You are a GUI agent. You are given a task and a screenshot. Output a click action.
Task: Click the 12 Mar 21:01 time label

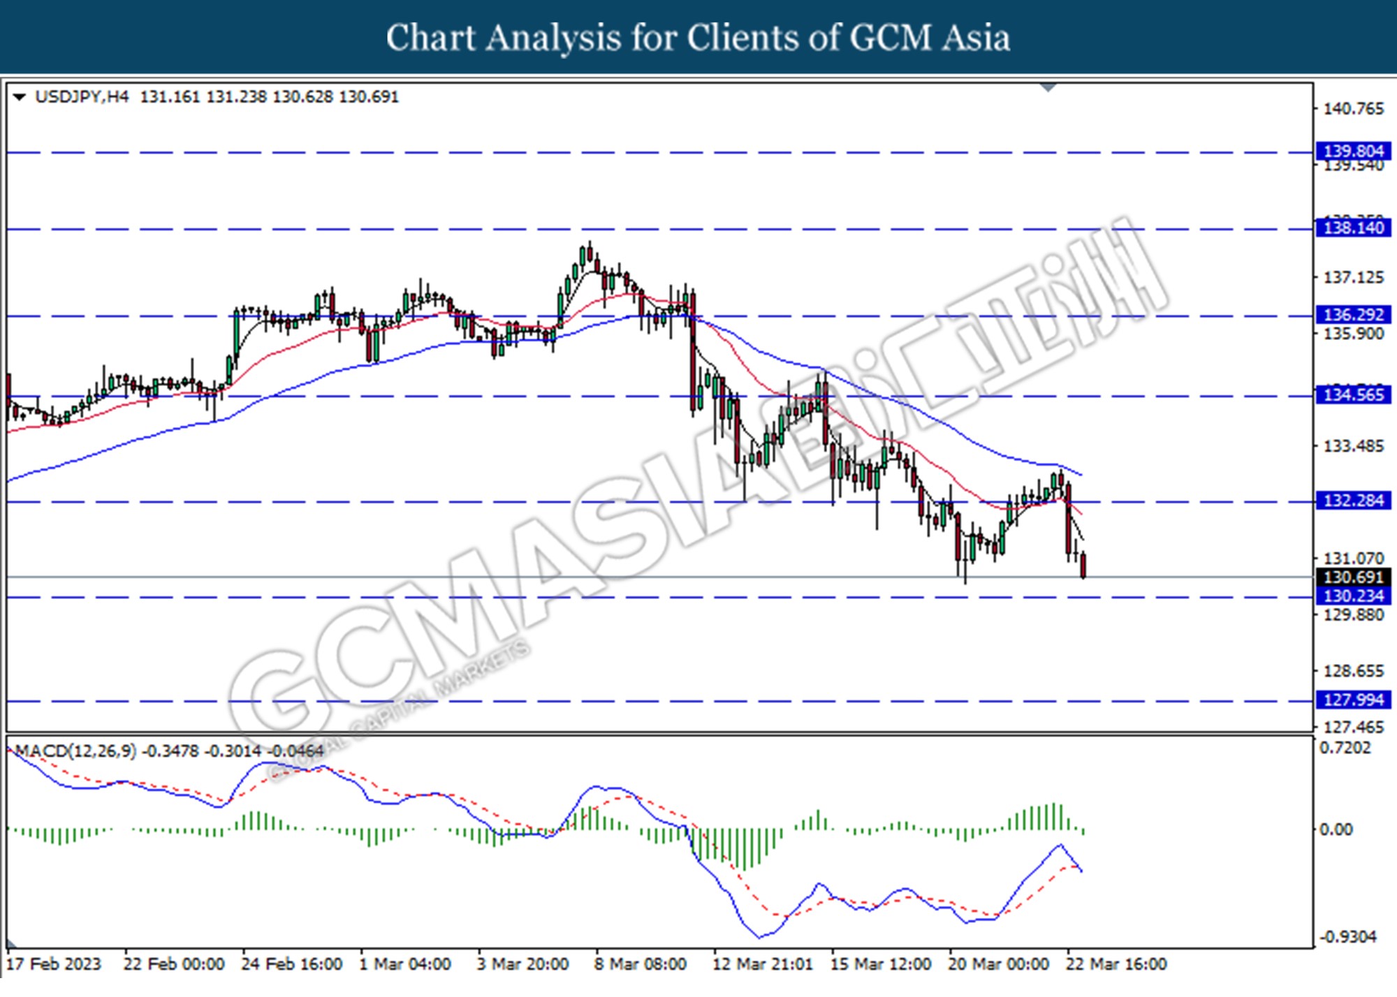[x=763, y=964]
